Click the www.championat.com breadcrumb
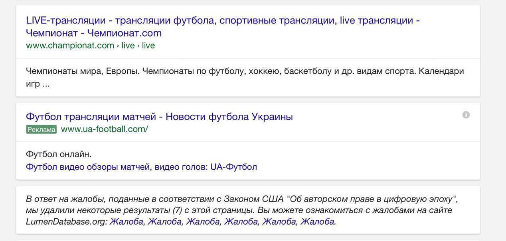Screen dimensions: 506x241 coord(69,45)
